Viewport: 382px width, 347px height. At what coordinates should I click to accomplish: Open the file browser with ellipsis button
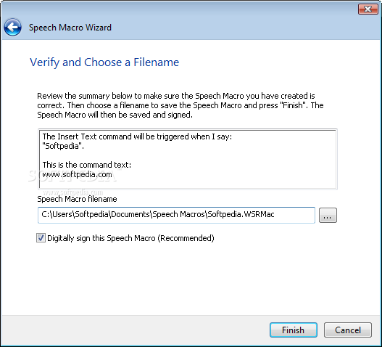pos(328,215)
